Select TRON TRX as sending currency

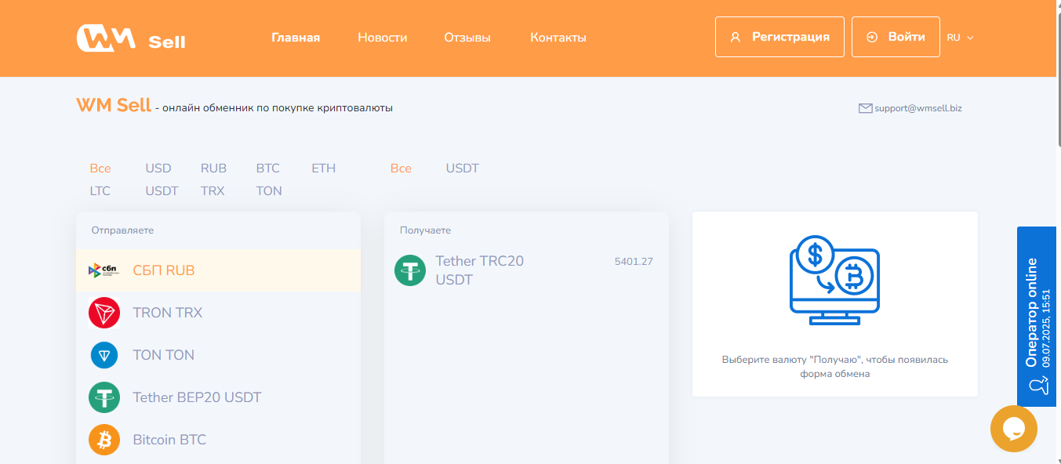218,313
